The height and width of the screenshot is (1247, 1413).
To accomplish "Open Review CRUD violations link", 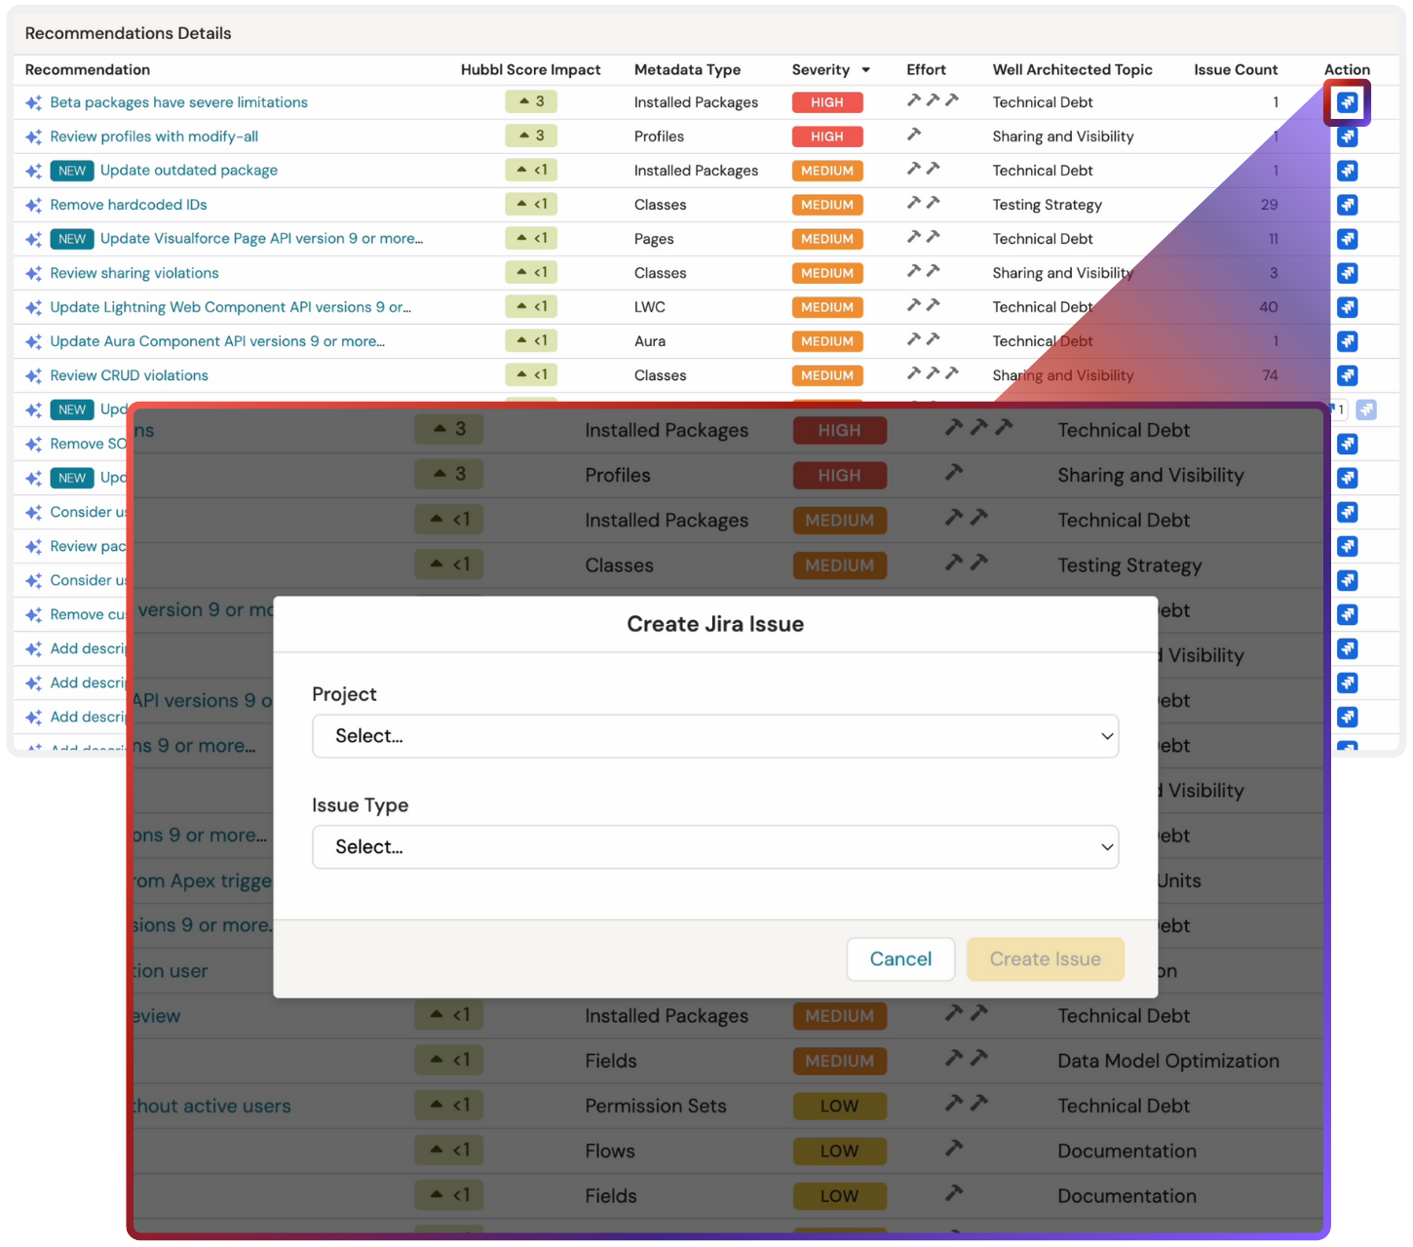I will coord(130,375).
